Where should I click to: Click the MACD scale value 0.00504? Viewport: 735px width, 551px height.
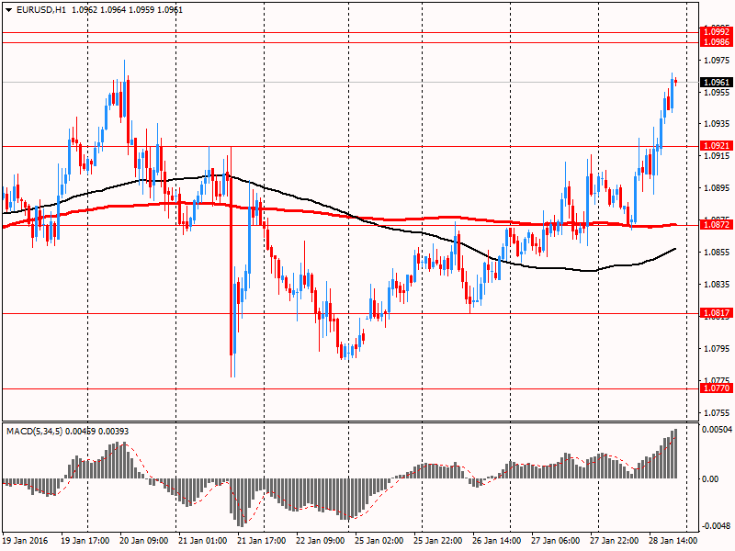coord(718,430)
